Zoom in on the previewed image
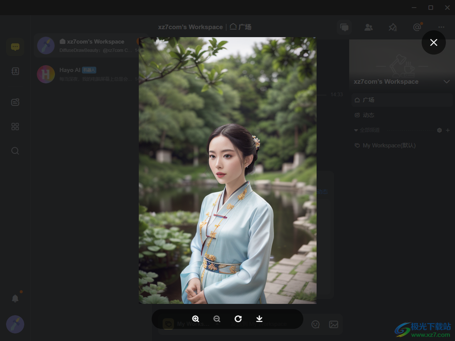 (196, 319)
